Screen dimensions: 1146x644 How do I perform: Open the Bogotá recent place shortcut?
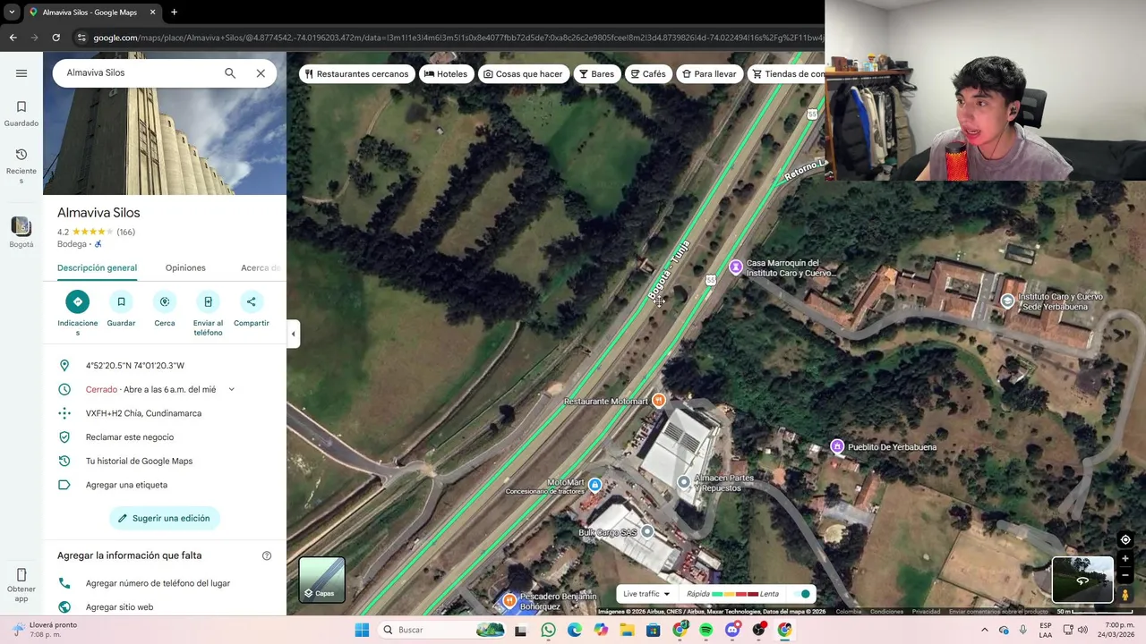tap(21, 232)
